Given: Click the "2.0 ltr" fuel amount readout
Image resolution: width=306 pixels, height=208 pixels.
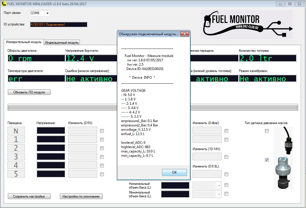Looking at the screenshot, I should point(268,58).
